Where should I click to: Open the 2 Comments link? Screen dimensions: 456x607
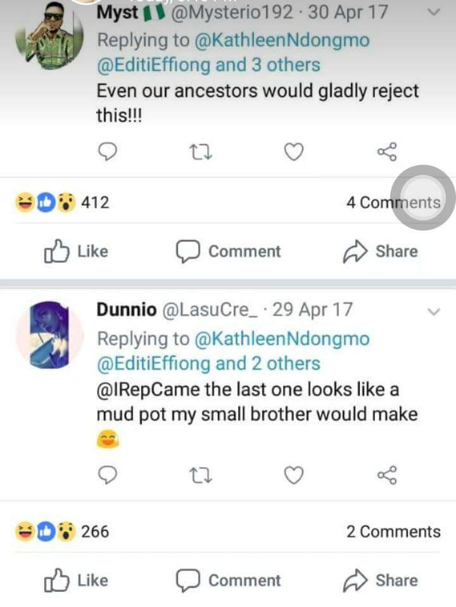coord(393,532)
